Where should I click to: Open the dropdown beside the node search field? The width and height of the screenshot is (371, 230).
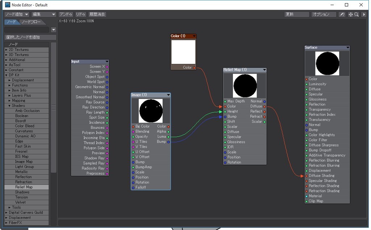(54, 30)
